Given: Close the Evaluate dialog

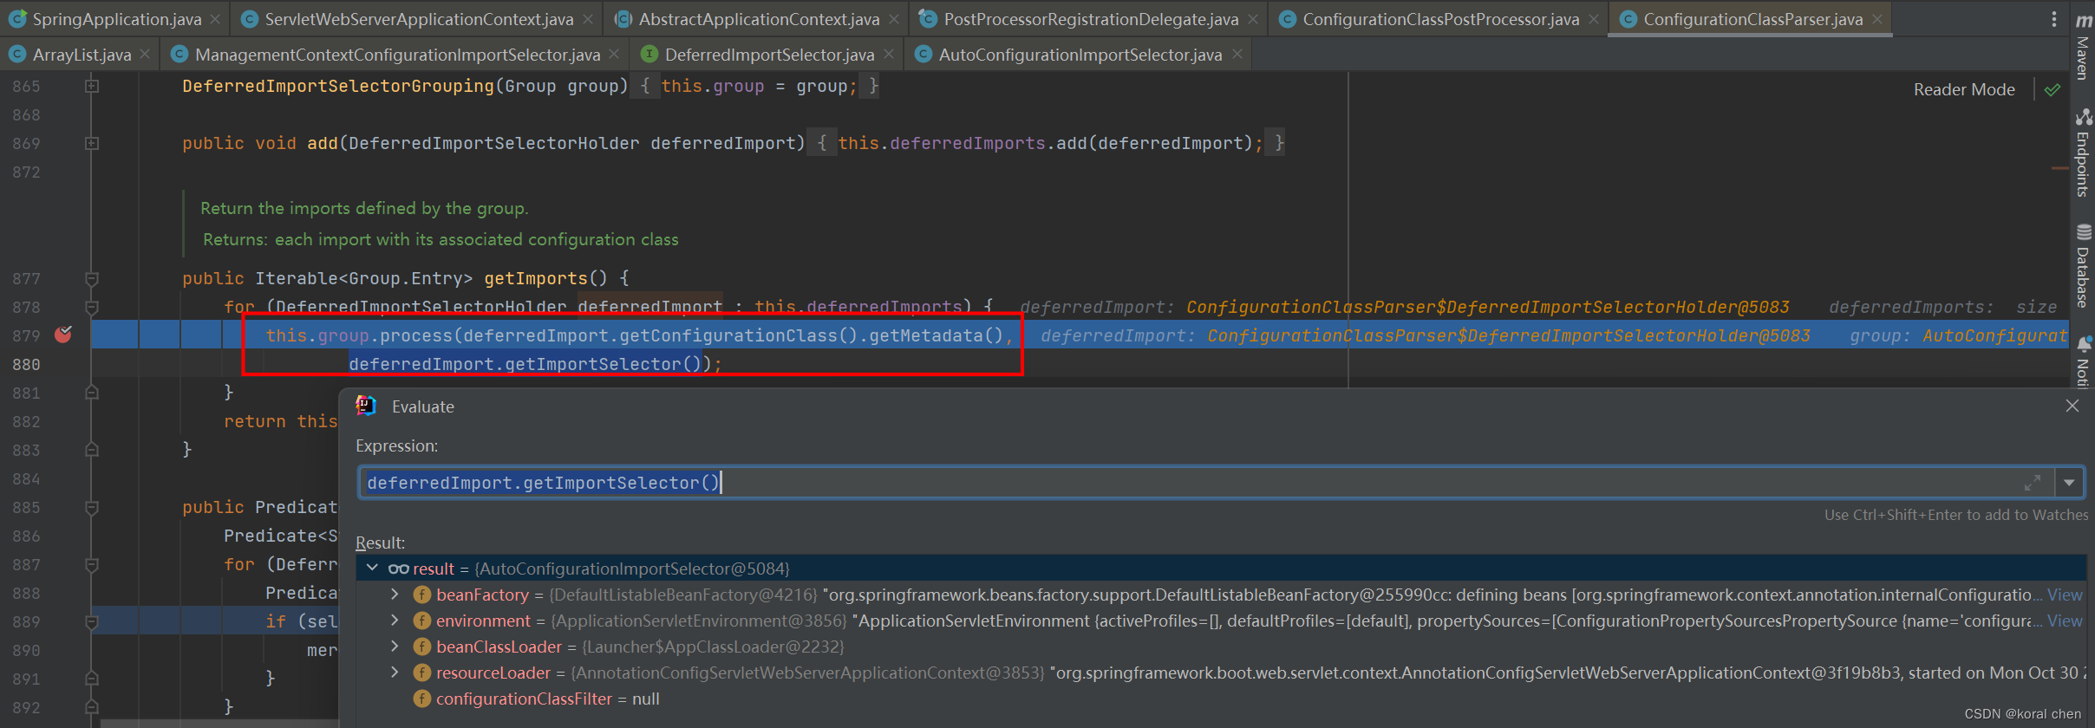Looking at the screenshot, I should click(2072, 406).
